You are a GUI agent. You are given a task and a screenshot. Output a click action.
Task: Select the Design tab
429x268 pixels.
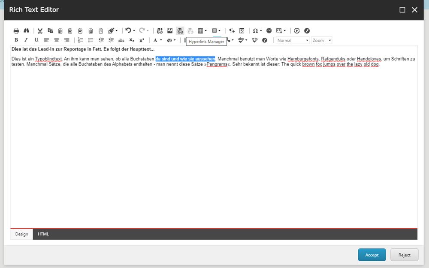pos(21,234)
